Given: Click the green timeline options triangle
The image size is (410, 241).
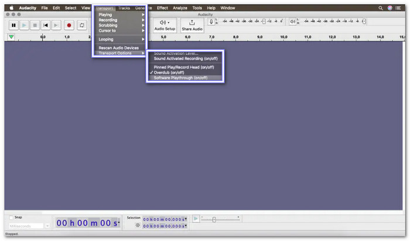Looking at the screenshot, I should coord(11,37).
